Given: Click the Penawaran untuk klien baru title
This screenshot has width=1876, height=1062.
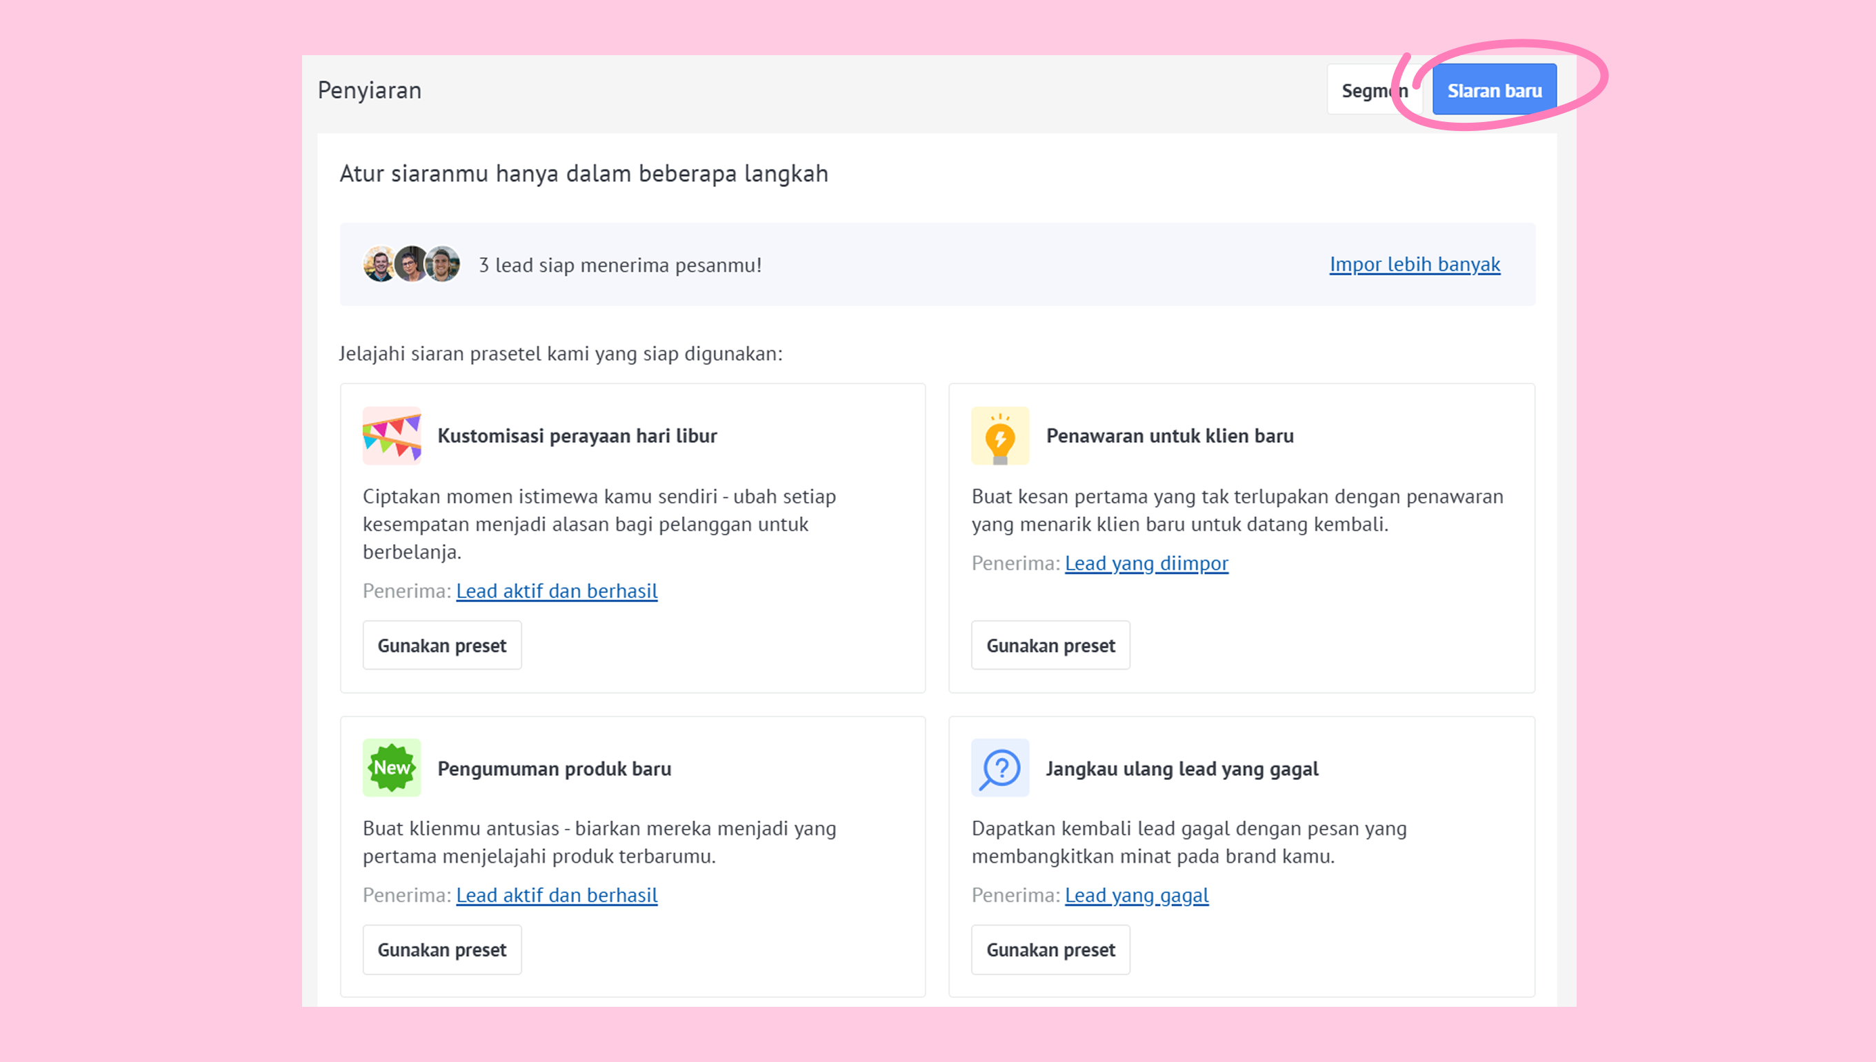Looking at the screenshot, I should (x=1170, y=435).
